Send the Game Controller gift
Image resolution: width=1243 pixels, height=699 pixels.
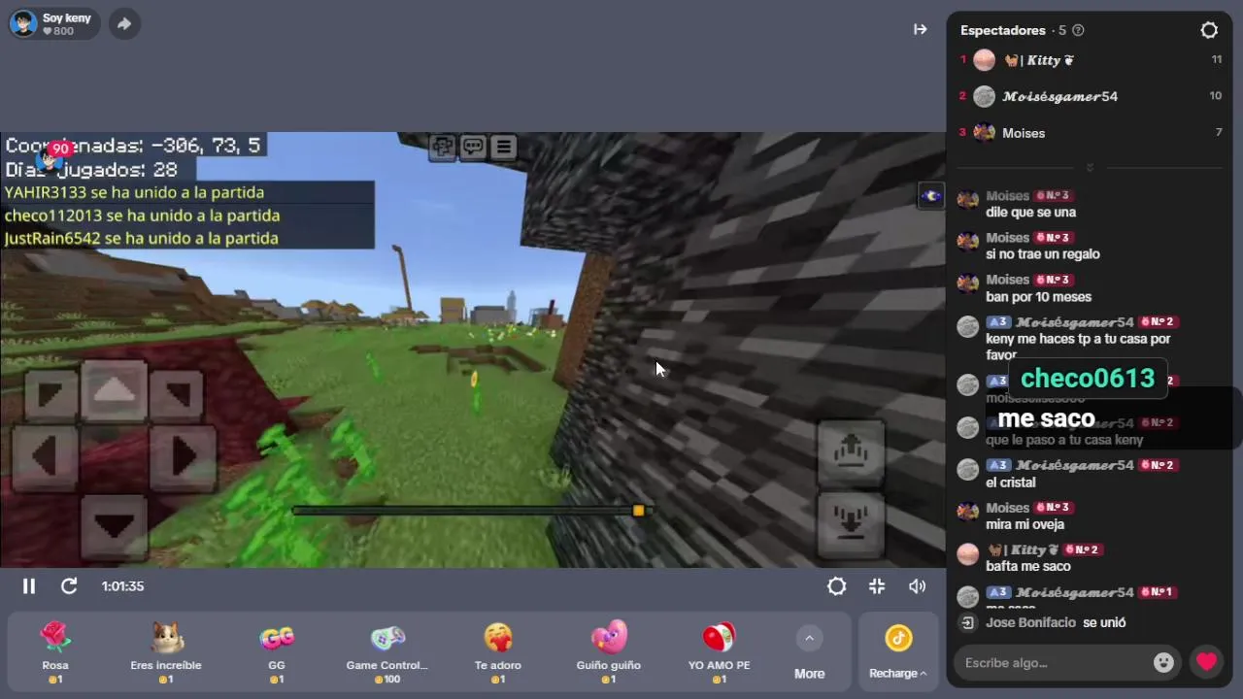tap(387, 652)
